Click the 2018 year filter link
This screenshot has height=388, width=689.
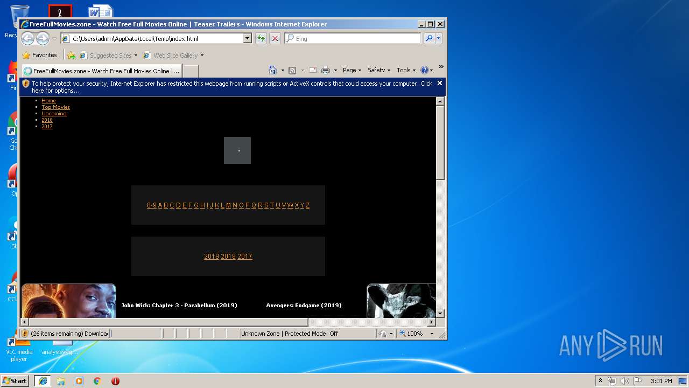pyautogui.click(x=228, y=257)
